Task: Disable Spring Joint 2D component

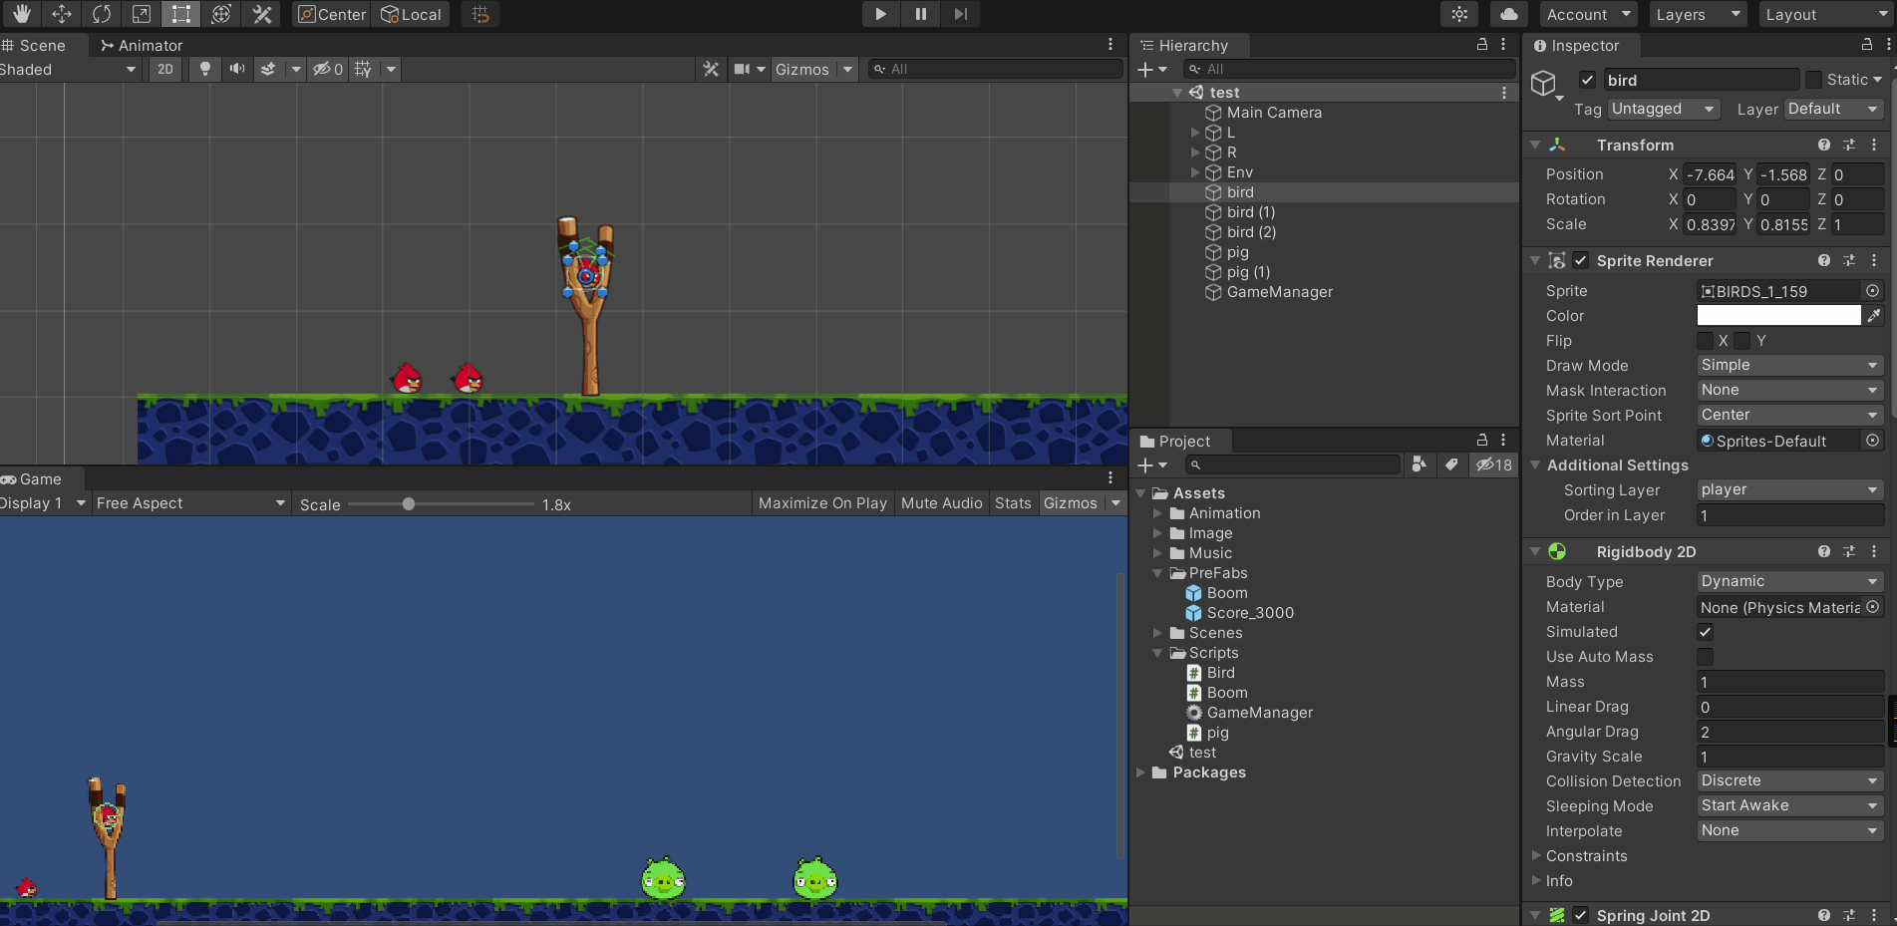Action: (1581, 915)
